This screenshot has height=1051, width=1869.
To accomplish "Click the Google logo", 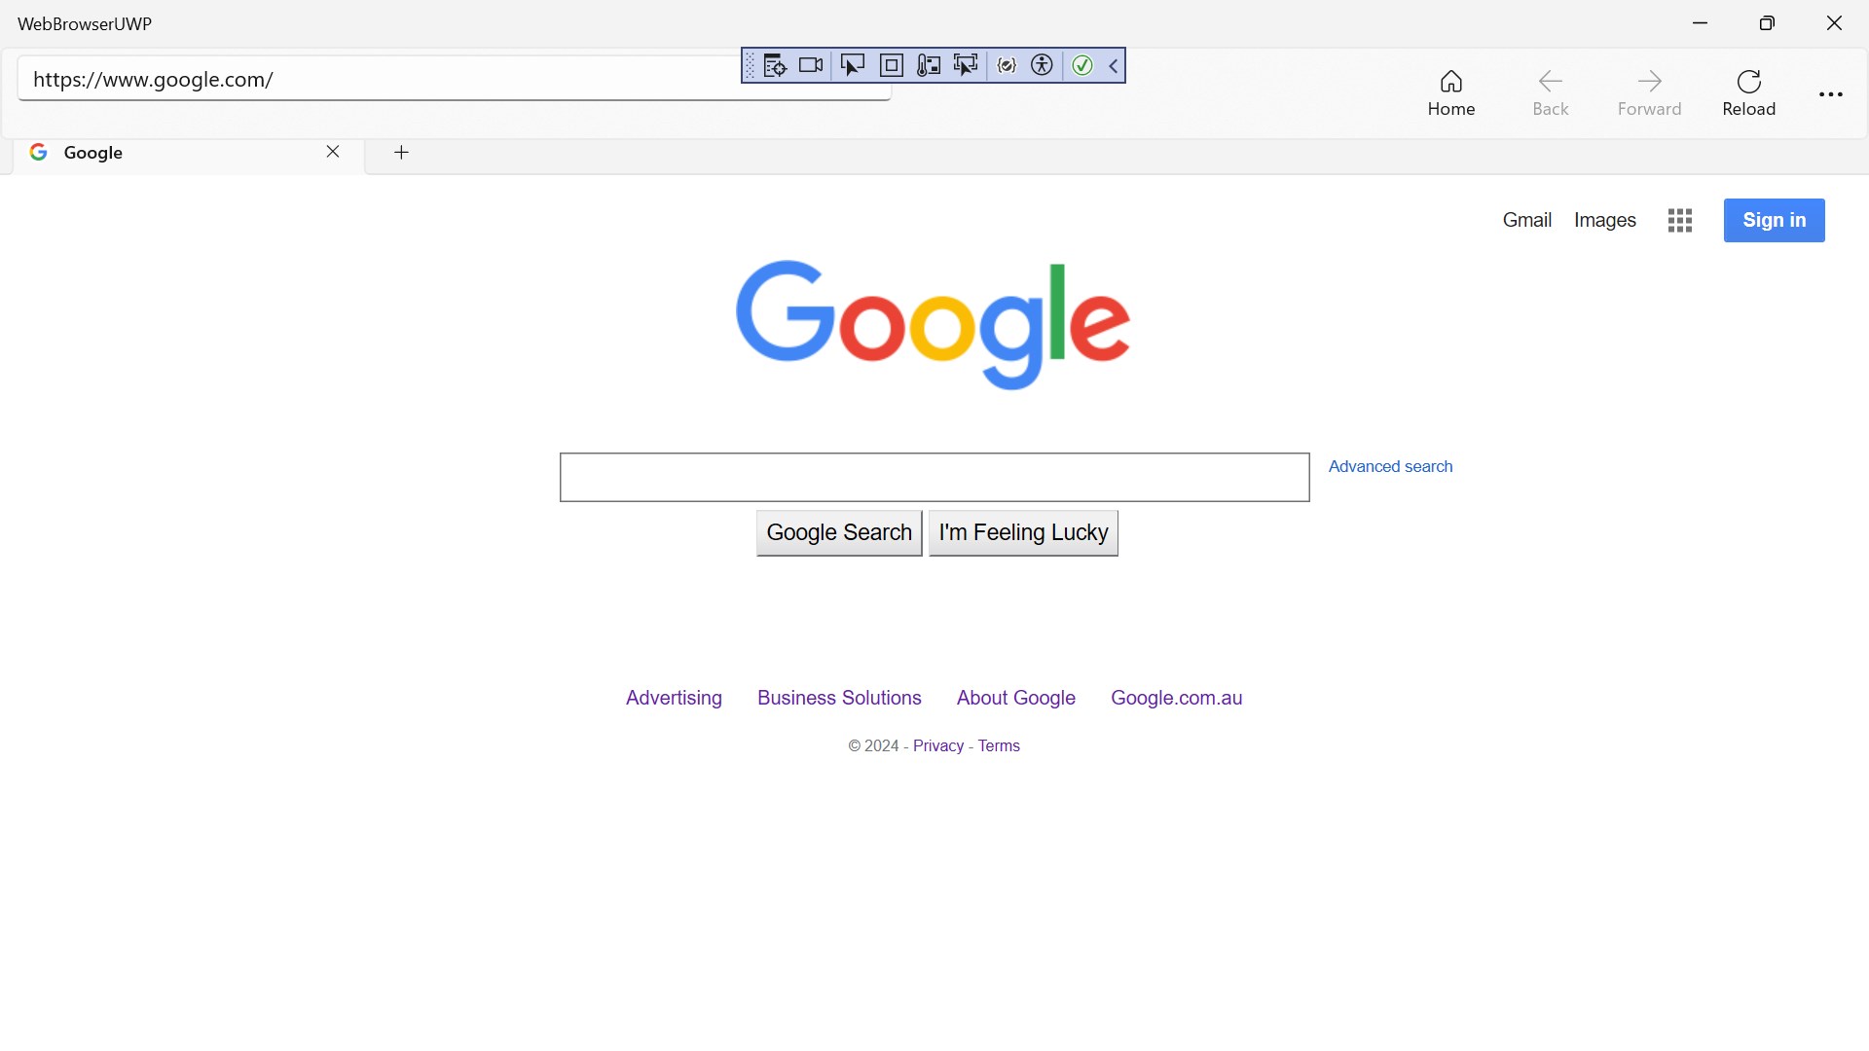I will 934,325.
